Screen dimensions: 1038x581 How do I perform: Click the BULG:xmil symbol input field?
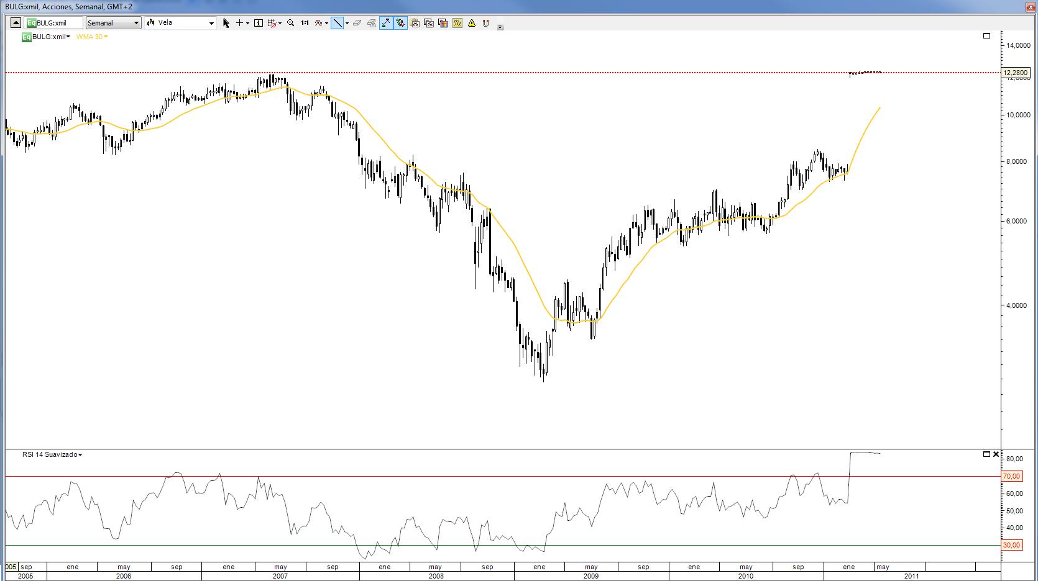(57, 23)
